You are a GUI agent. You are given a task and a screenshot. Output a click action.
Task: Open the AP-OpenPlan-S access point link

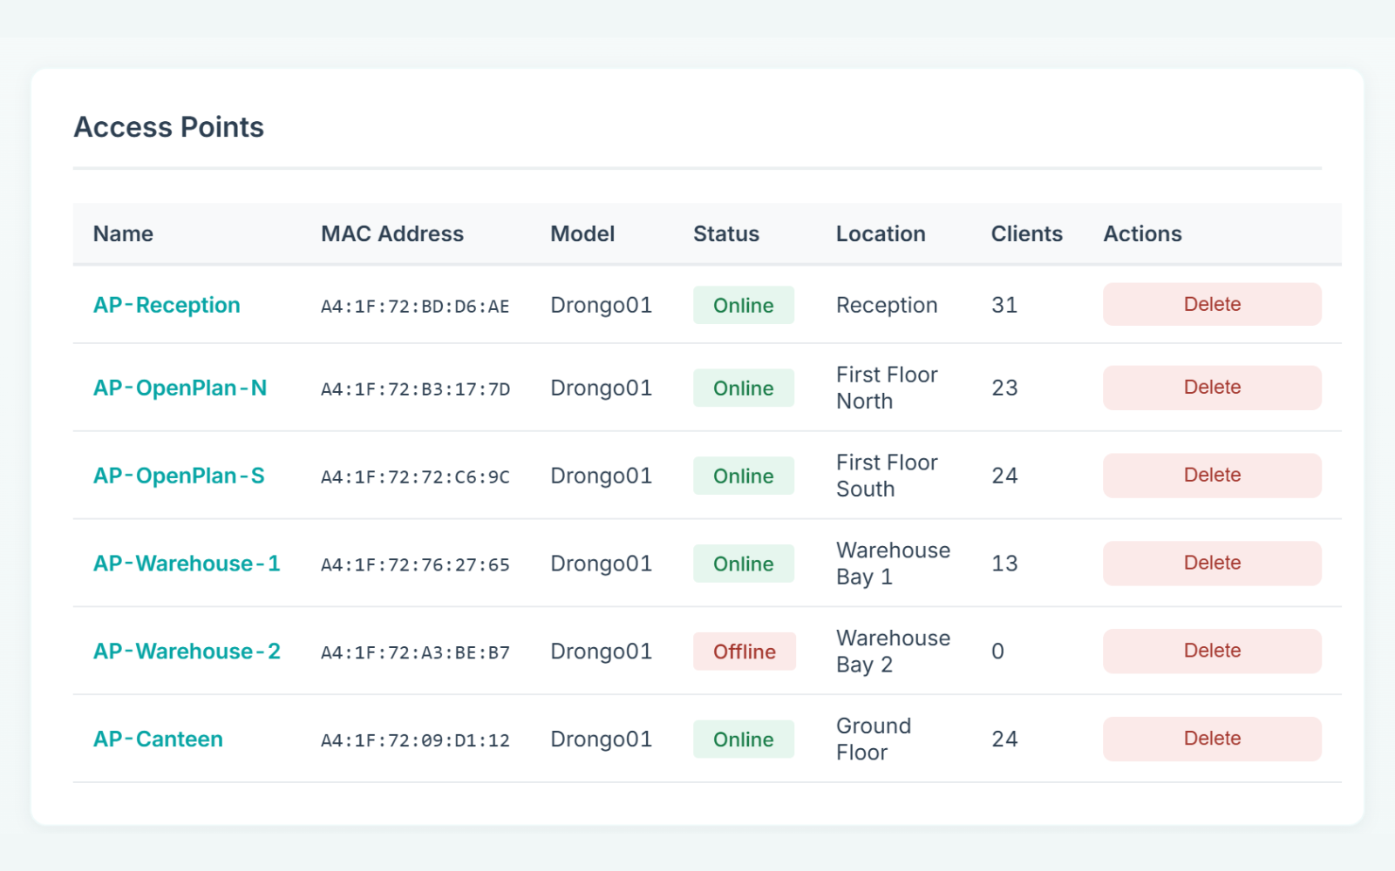179,476
